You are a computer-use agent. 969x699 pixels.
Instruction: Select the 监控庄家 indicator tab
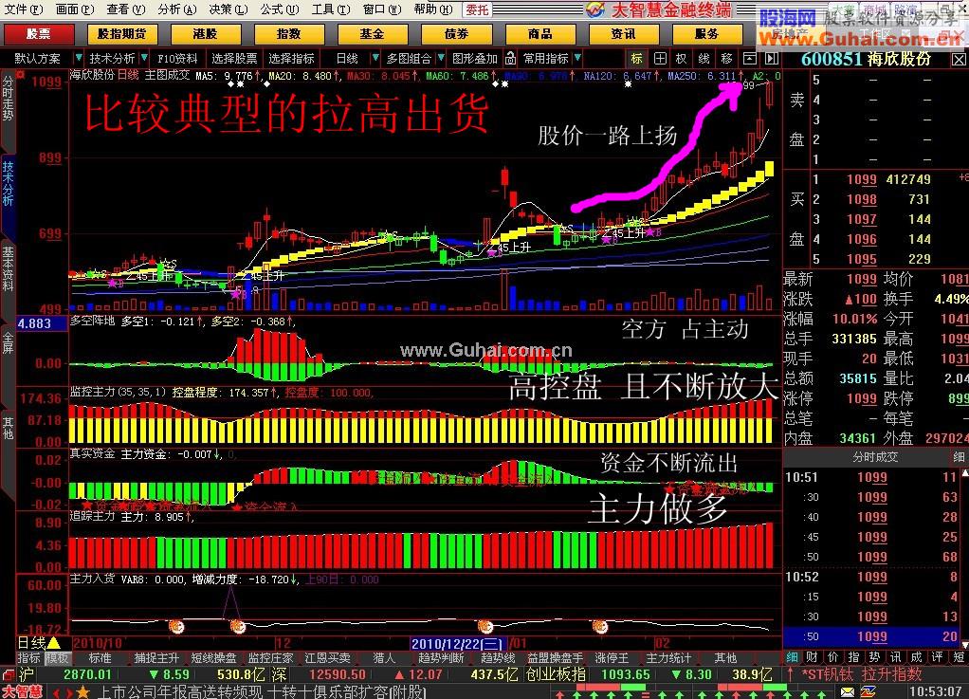270,658
